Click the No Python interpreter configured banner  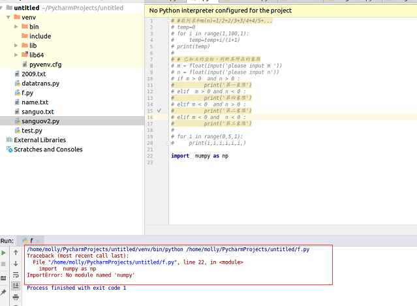pos(281,10)
